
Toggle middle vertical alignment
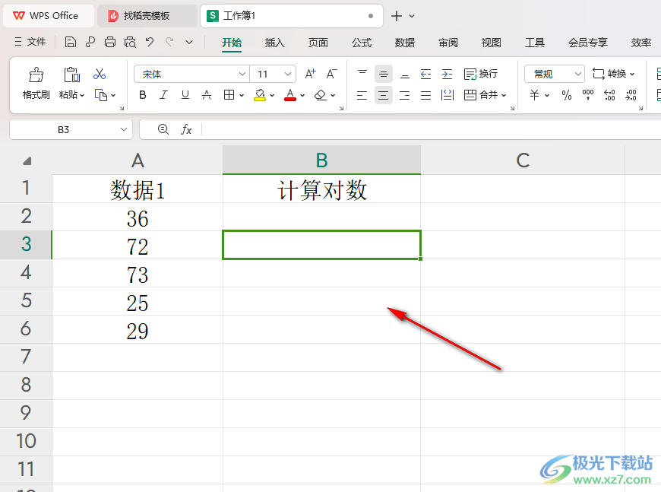pos(383,74)
